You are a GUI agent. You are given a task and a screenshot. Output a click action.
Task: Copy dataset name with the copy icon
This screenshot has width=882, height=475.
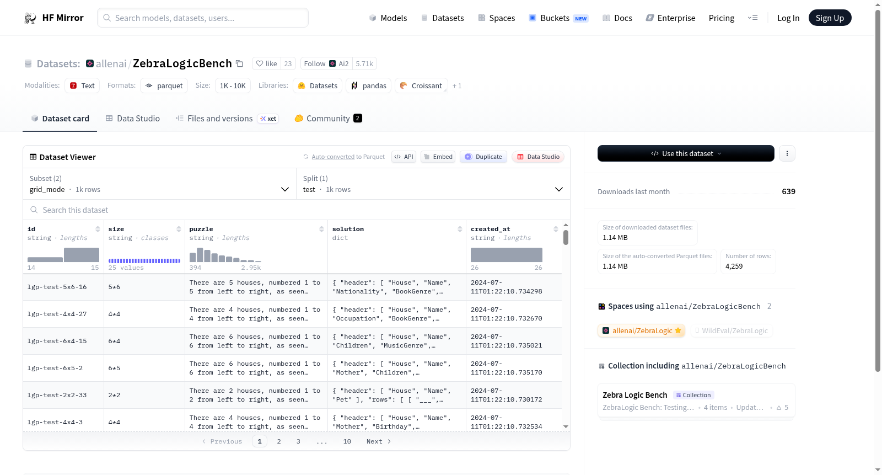point(239,63)
